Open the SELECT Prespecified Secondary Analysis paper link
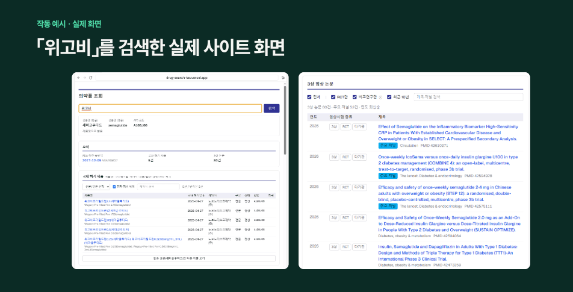Image resolution: width=573 pixels, height=292 pixels. pyautogui.click(x=448, y=132)
